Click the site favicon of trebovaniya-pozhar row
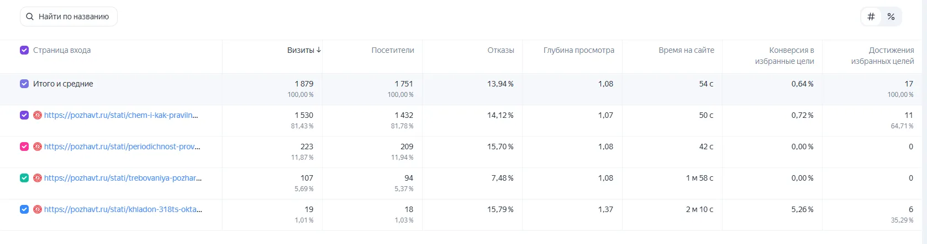 pyautogui.click(x=38, y=178)
